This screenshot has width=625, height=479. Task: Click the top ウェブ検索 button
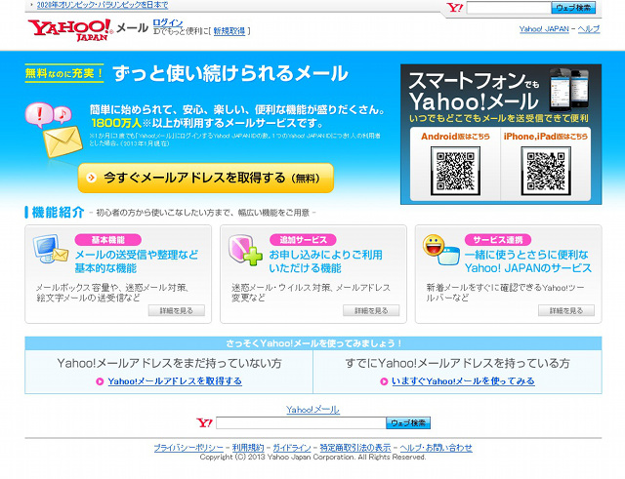point(573,8)
